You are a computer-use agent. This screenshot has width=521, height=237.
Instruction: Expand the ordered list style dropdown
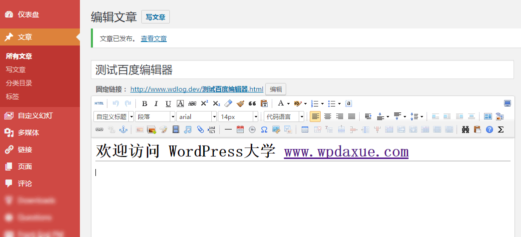pyautogui.click(x=322, y=103)
